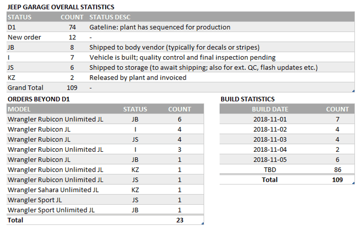363x233 pixels.
Task: Select the JS status in overall table
Action: [x=11, y=67]
